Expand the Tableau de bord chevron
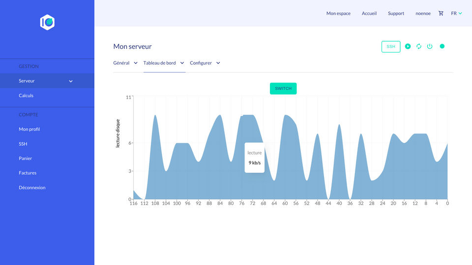The image size is (472, 265). pyautogui.click(x=182, y=63)
